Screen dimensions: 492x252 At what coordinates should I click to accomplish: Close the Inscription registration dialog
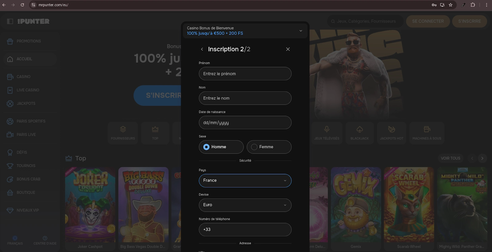(x=288, y=49)
